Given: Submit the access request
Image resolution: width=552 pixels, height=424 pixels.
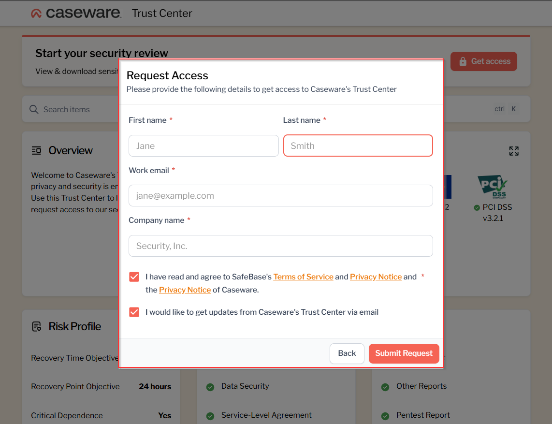Looking at the screenshot, I should pyautogui.click(x=404, y=353).
